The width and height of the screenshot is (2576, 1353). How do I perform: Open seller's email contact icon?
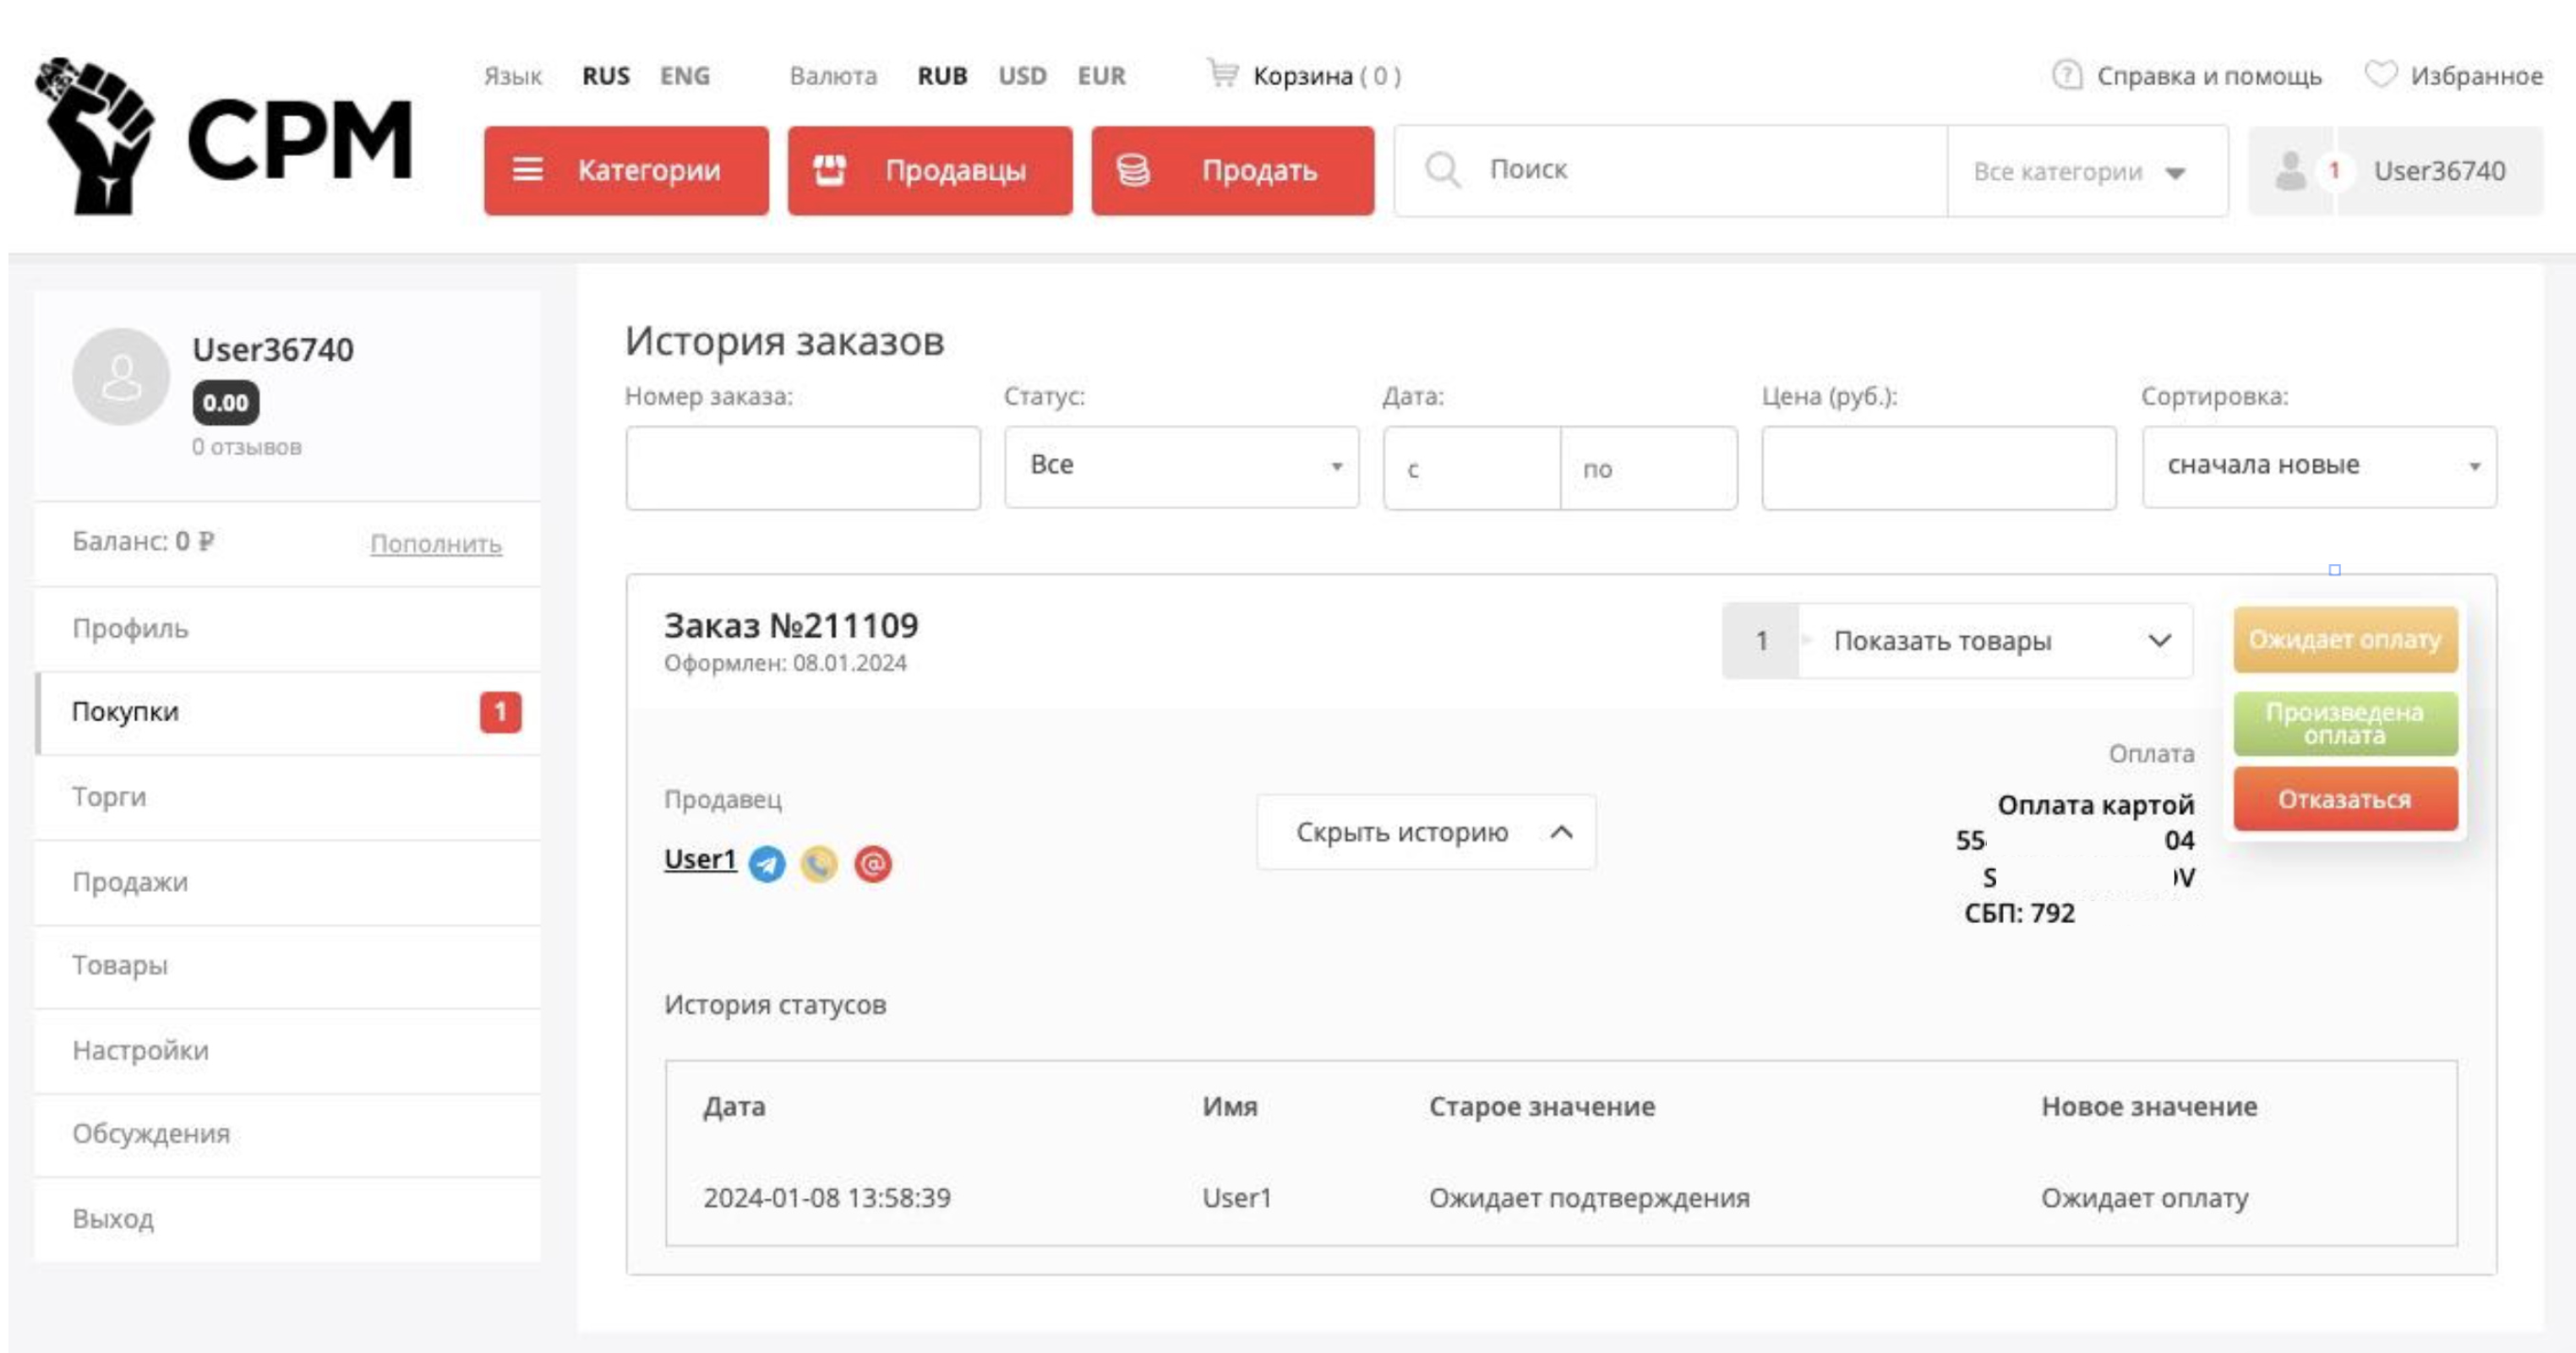click(873, 863)
